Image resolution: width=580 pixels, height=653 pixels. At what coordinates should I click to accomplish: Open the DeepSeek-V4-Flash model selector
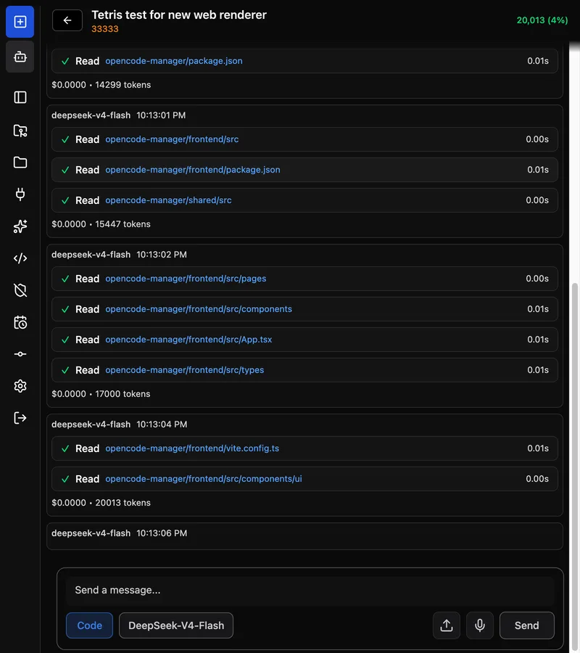176,625
